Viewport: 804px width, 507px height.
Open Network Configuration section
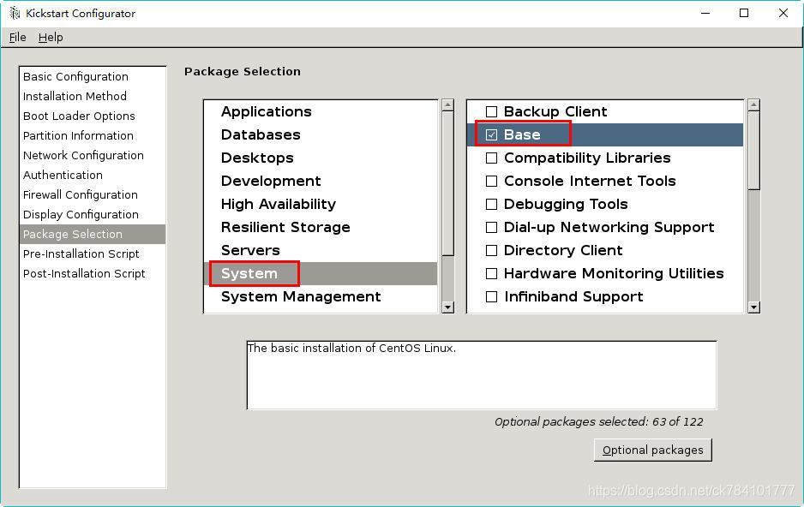click(93, 156)
